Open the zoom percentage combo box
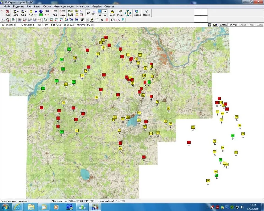The width and height of the screenshot is (264, 211). [x=102, y=12]
